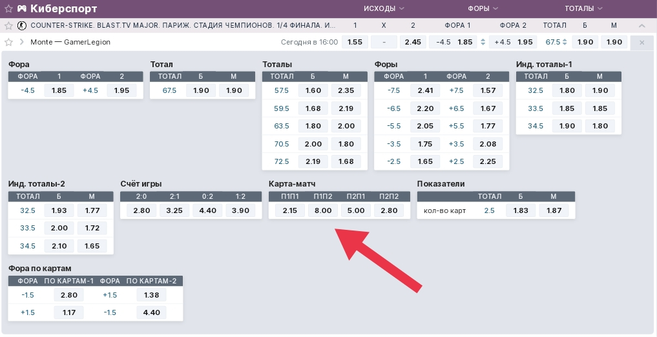Open the Исходы dropdown
Screen dimensions: 657x337
click(x=384, y=8)
